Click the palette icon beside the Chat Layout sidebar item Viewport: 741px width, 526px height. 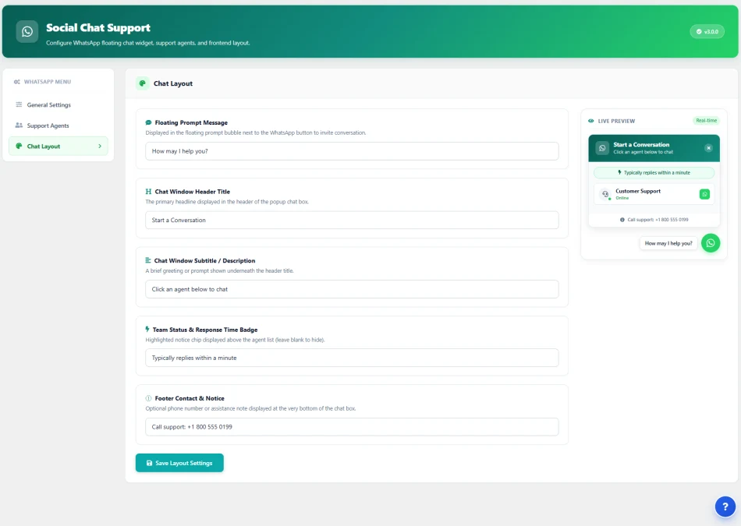point(19,146)
